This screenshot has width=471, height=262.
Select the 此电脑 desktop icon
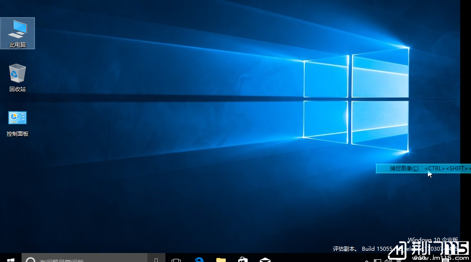point(18,33)
